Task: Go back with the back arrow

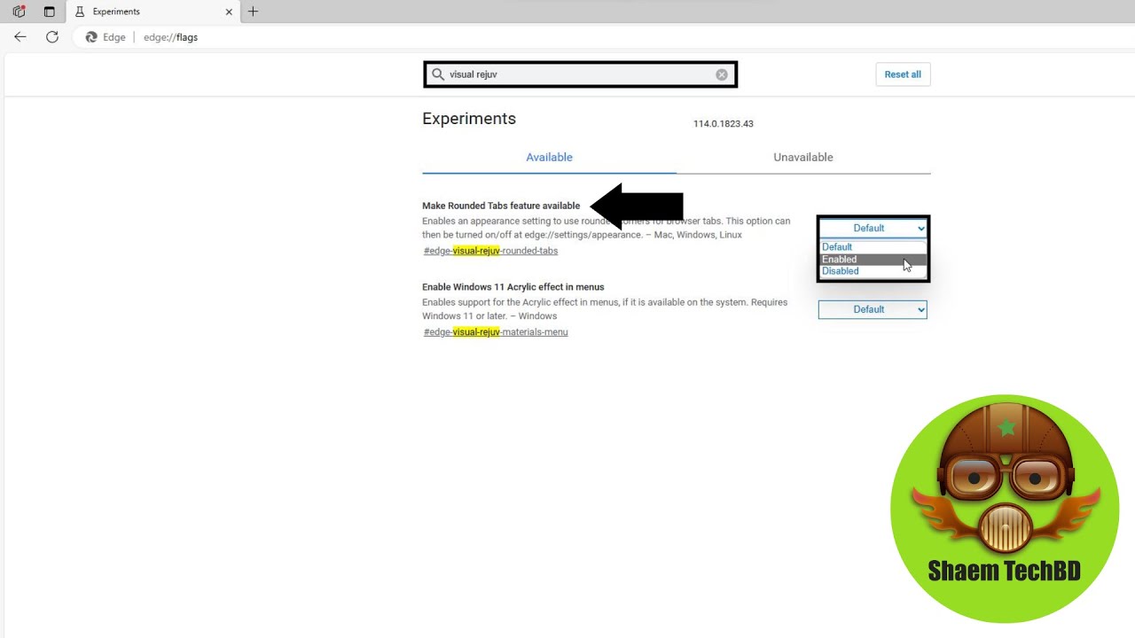Action: coord(20,37)
